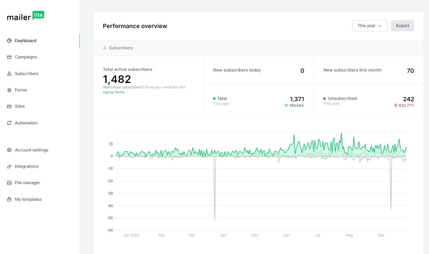The image size is (429, 254).
Task: Follow the signup forms link
Action: 113,92
